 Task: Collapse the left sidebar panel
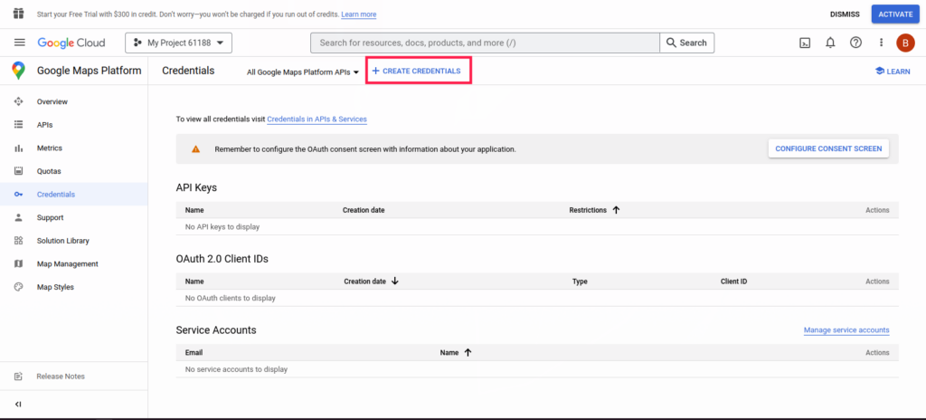pos(18,404)
